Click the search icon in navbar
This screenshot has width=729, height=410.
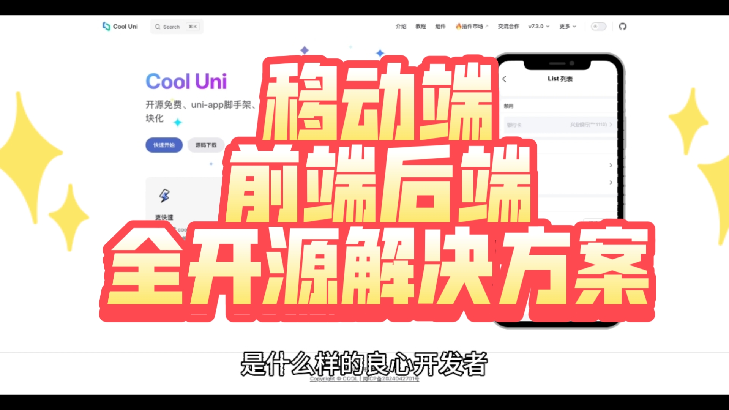point(158,27)
